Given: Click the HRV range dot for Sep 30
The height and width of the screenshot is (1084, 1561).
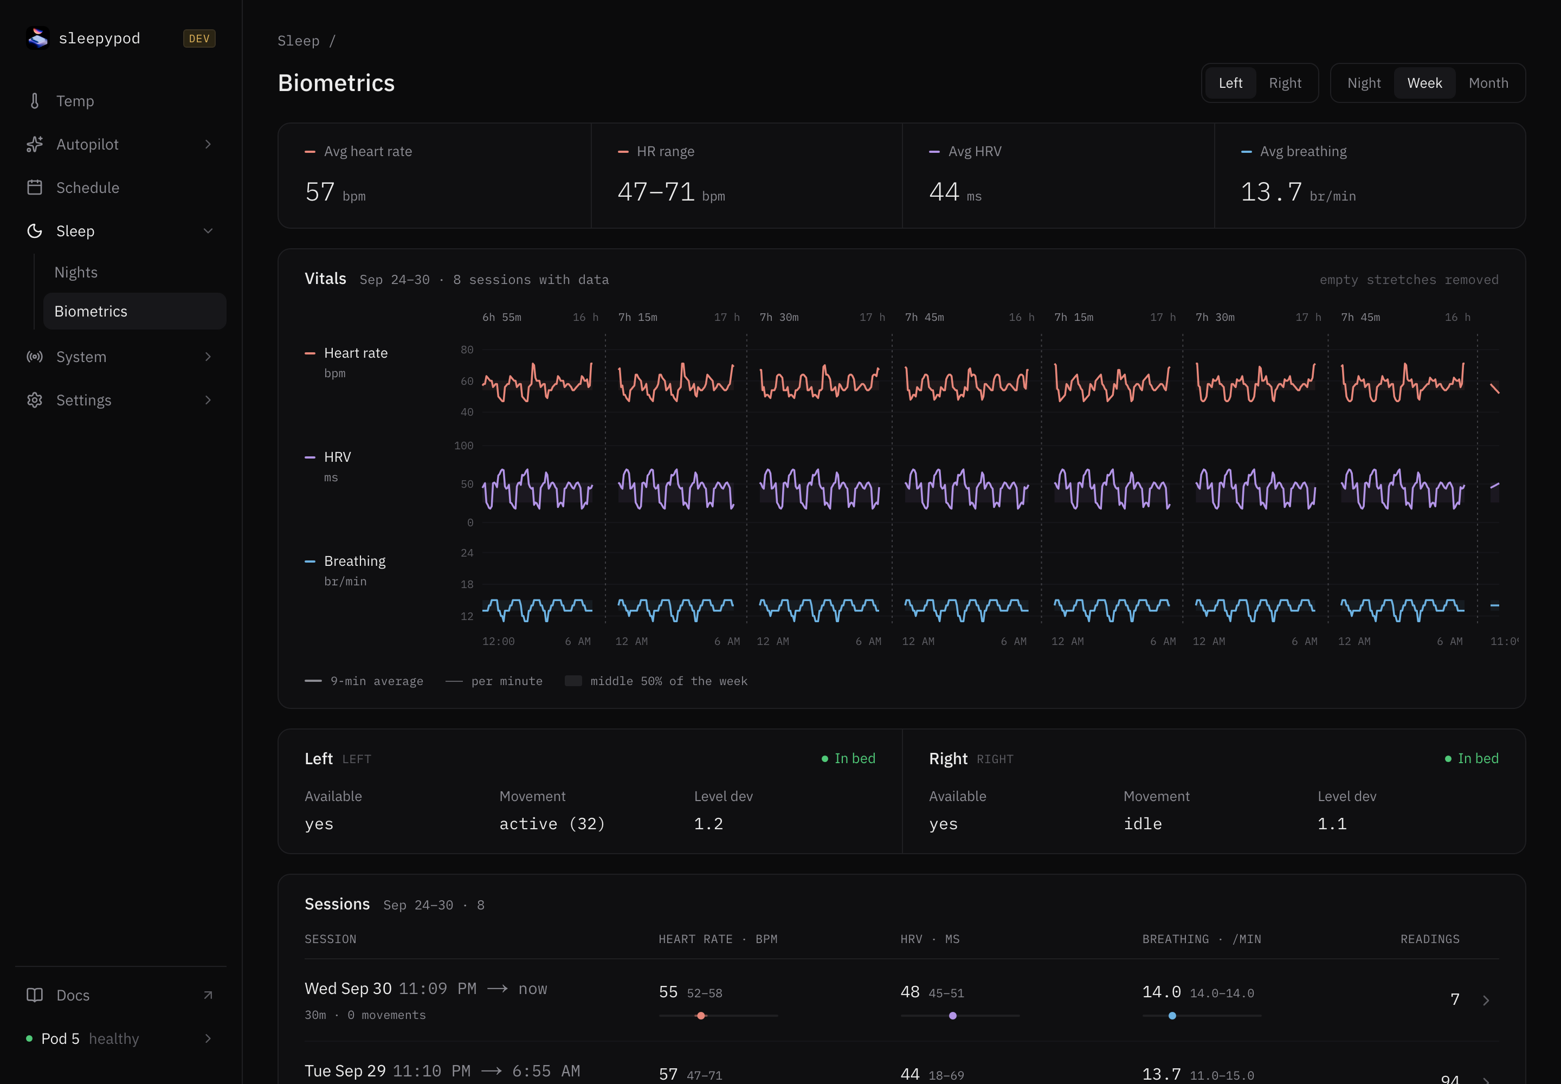Looking at the screenshot, I should [x=952, y=1016].
